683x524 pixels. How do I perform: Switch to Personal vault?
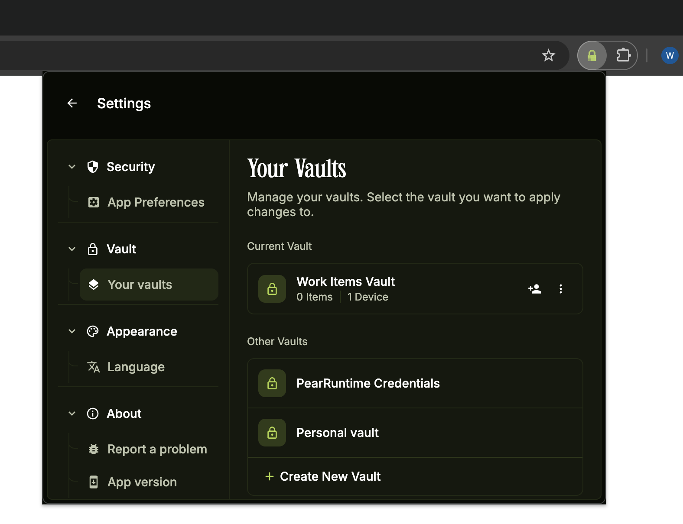pyautogui.click(x=415, y=433)
